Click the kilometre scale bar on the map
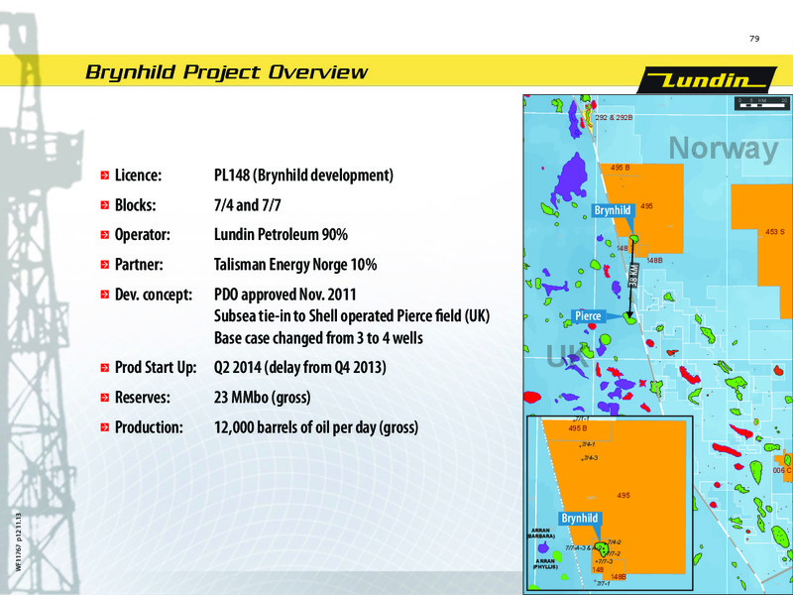 point(762,103)
